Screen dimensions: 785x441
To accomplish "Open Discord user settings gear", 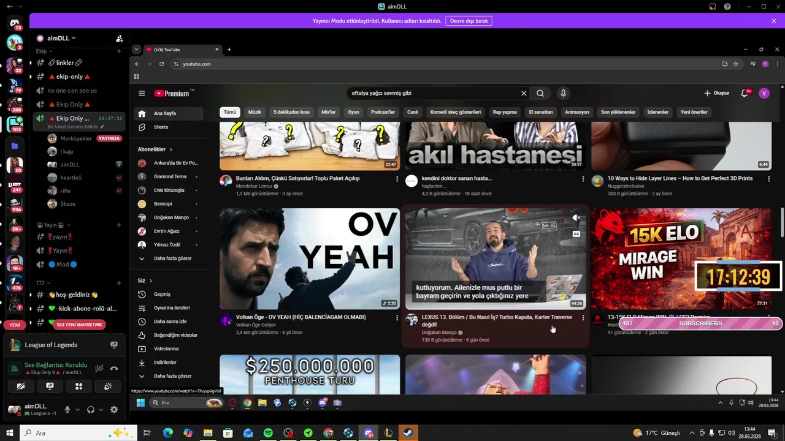I will click(114, 410).
